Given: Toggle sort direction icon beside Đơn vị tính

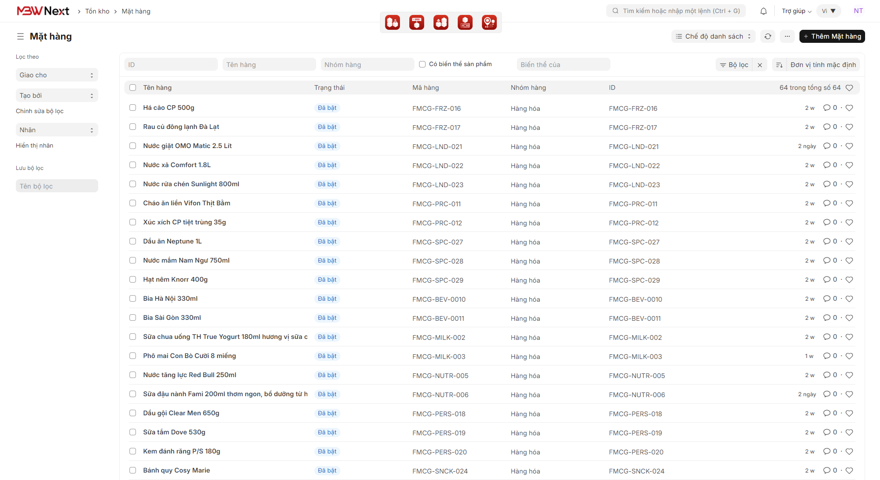Looking at the screenshot, I should pyautogui.click(x=779, y=65).
